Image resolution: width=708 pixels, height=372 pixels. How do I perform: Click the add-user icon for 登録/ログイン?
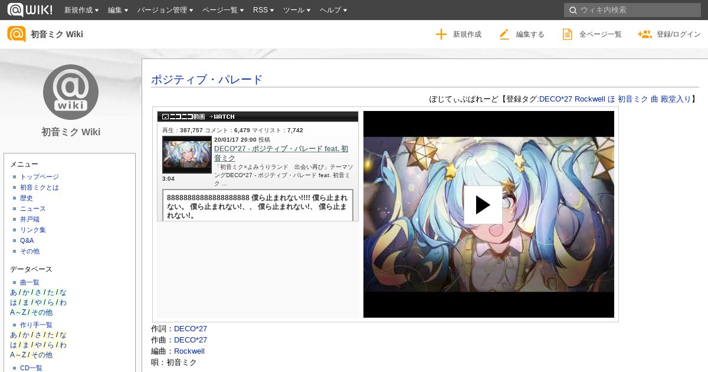tap(644, 34)
